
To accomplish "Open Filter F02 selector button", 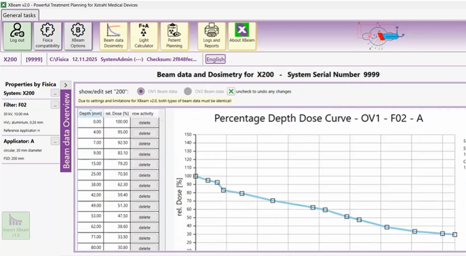I will (x=55, y=104).
